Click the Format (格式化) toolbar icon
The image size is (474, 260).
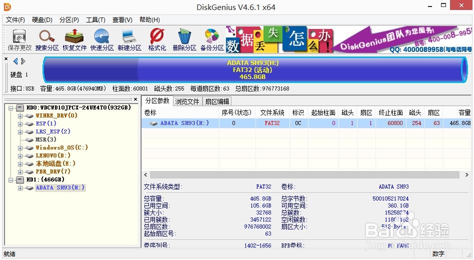[x=157, y=40]
